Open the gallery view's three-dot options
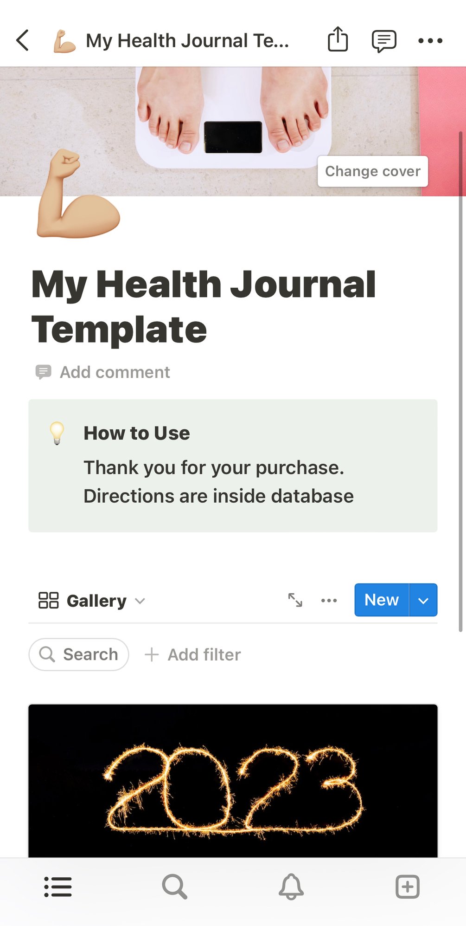Viewport: 466px width, 926px height. (329, 600)
